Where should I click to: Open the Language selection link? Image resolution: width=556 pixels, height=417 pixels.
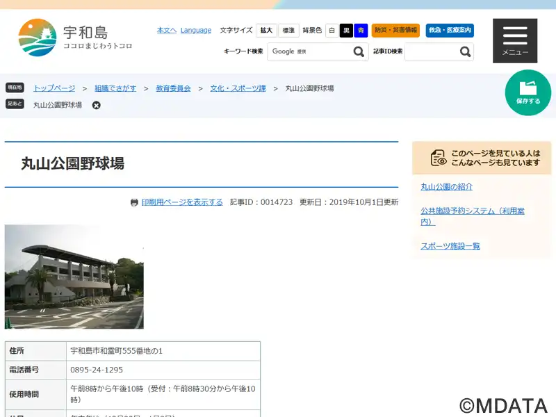coord(196,31)
